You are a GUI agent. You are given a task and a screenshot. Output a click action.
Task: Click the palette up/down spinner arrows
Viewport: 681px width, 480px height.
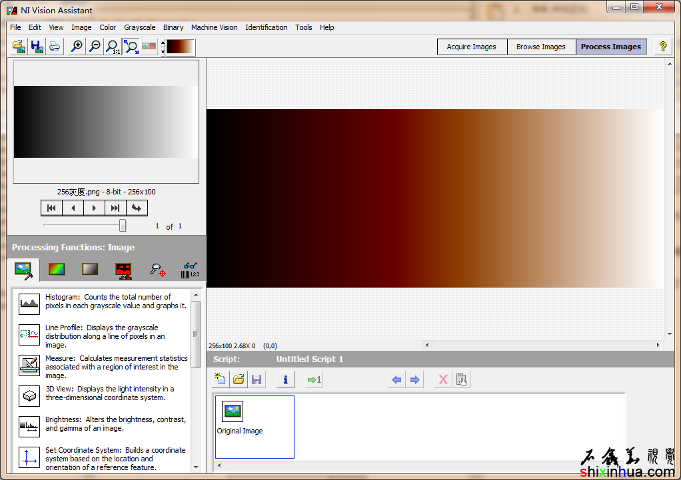(x=163, y=47)
